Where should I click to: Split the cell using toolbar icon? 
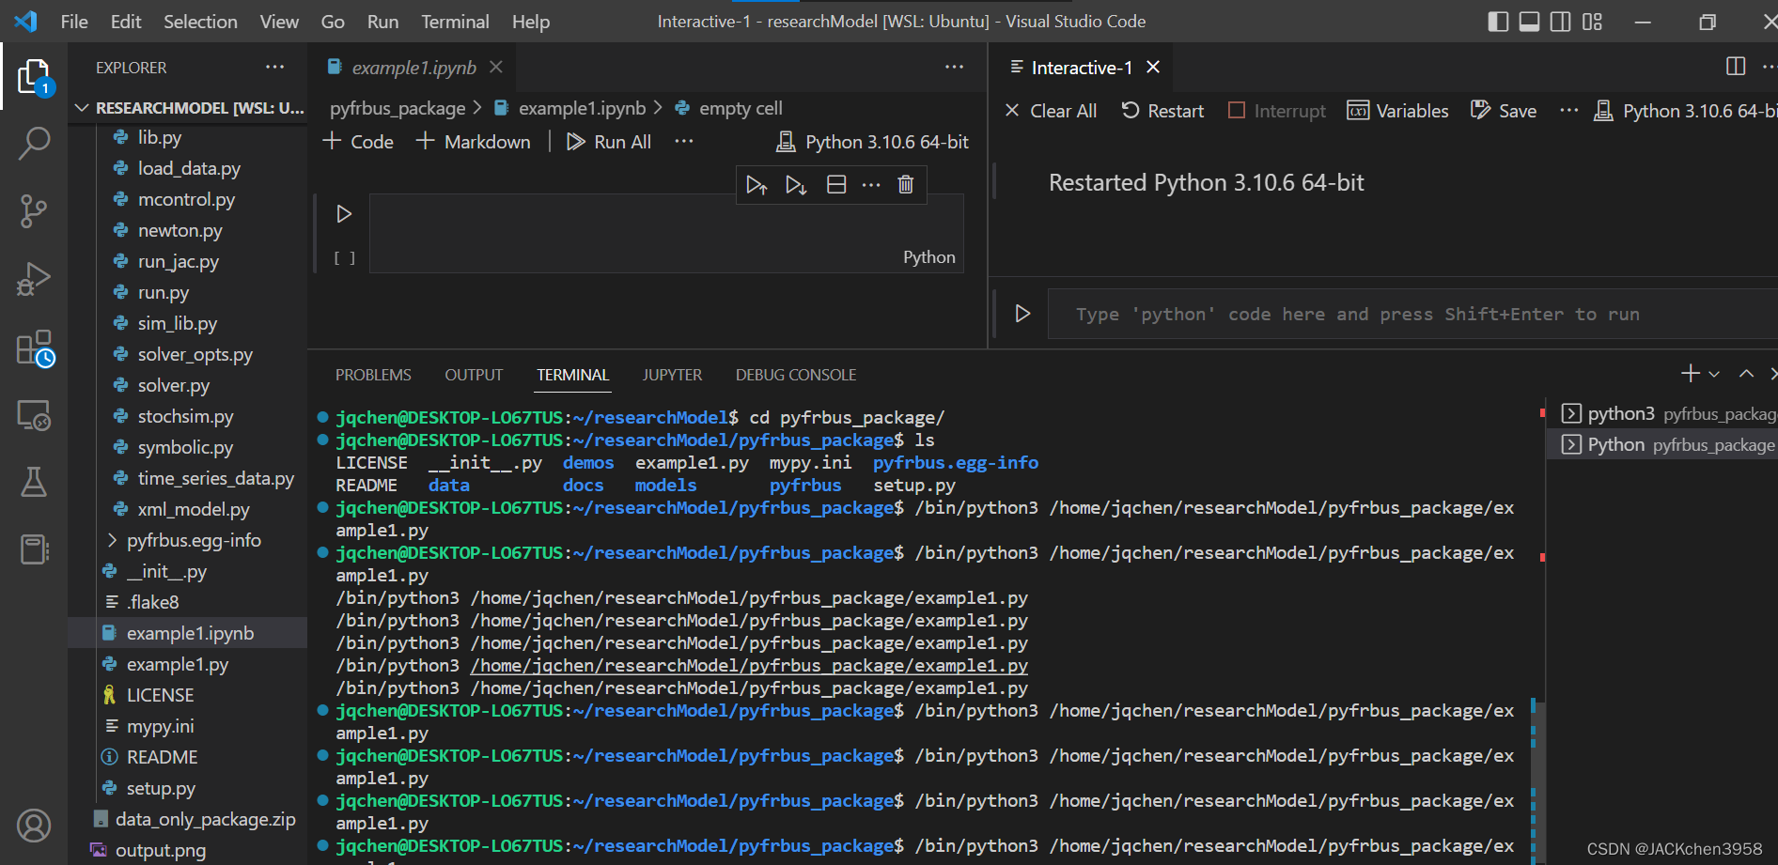pos(836,184)
